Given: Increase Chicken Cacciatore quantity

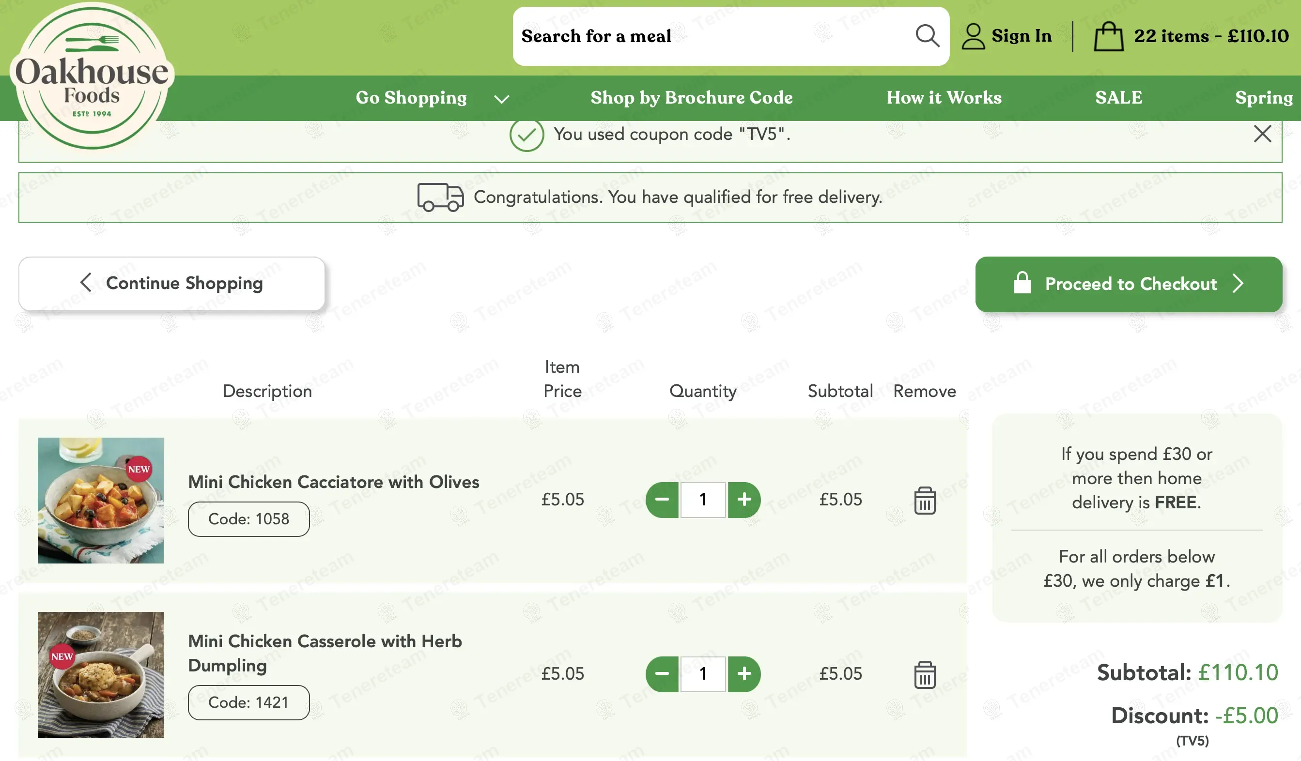Looking at the screenshot, I should (744, 500).
